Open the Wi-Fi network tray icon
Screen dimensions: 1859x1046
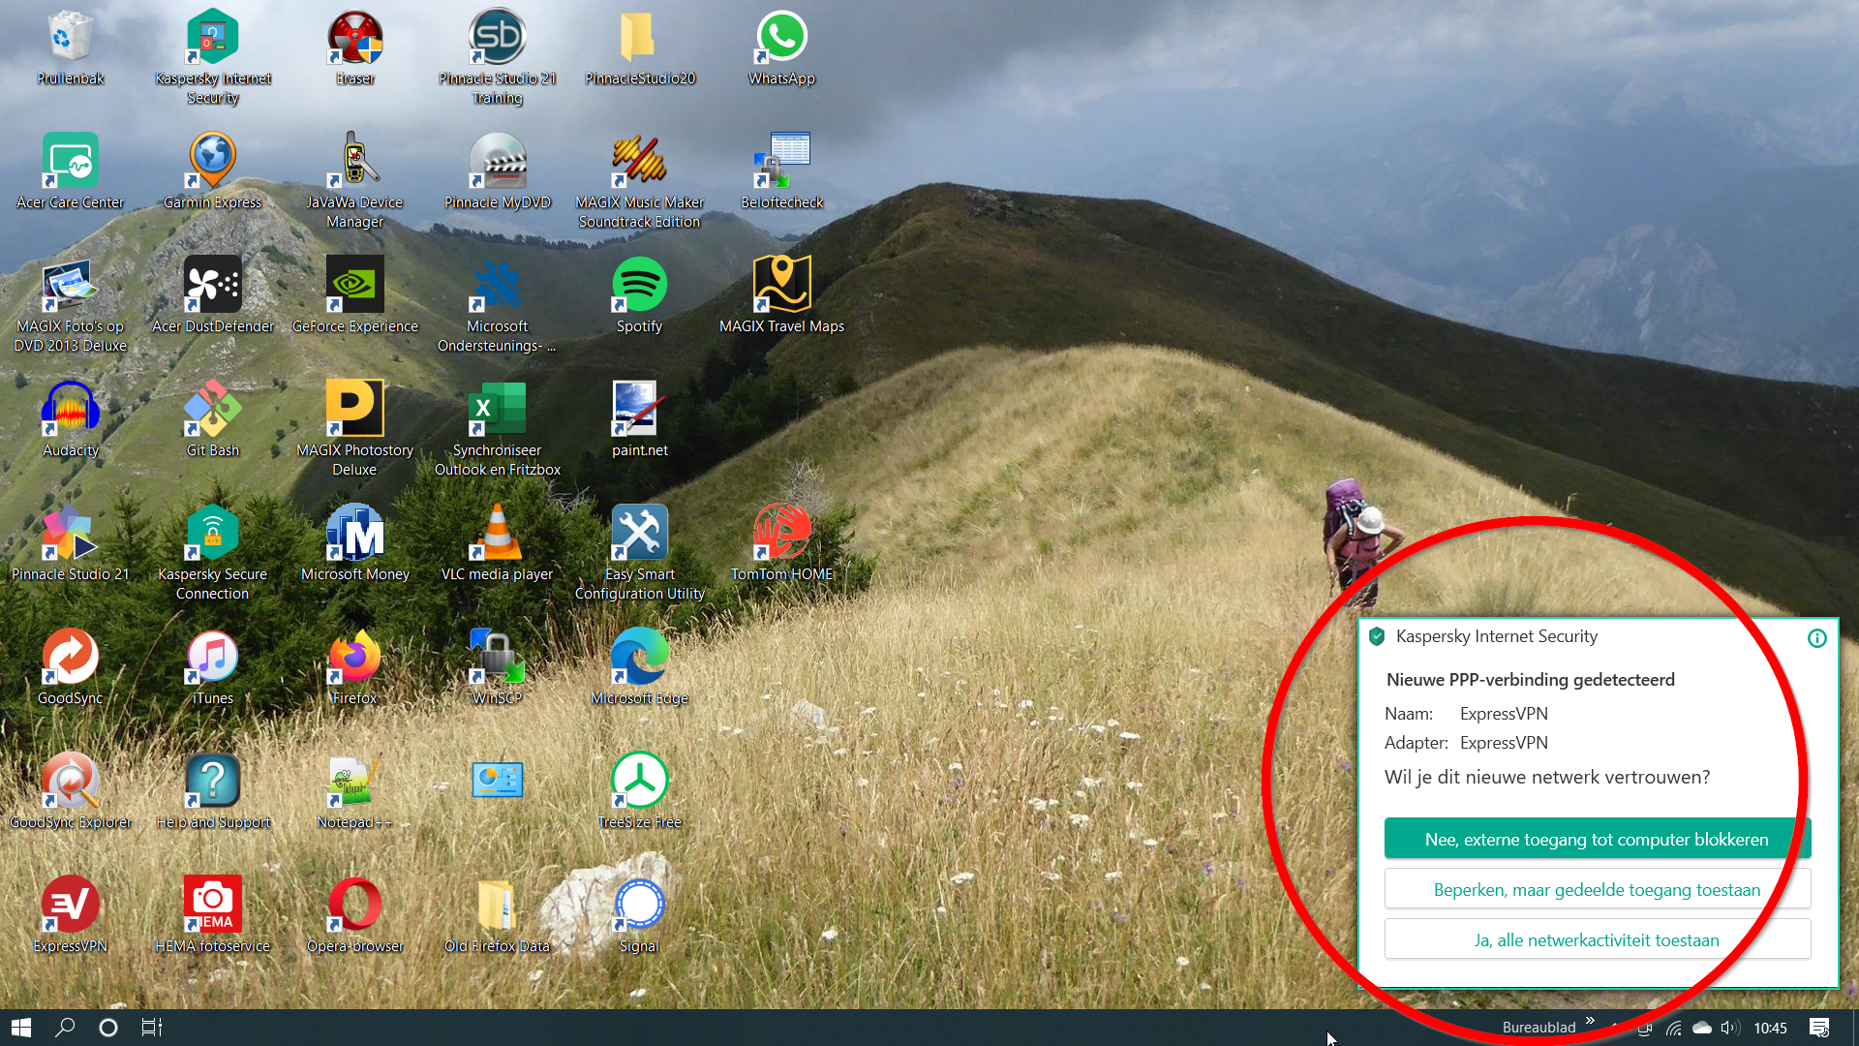[1673, 1028]
